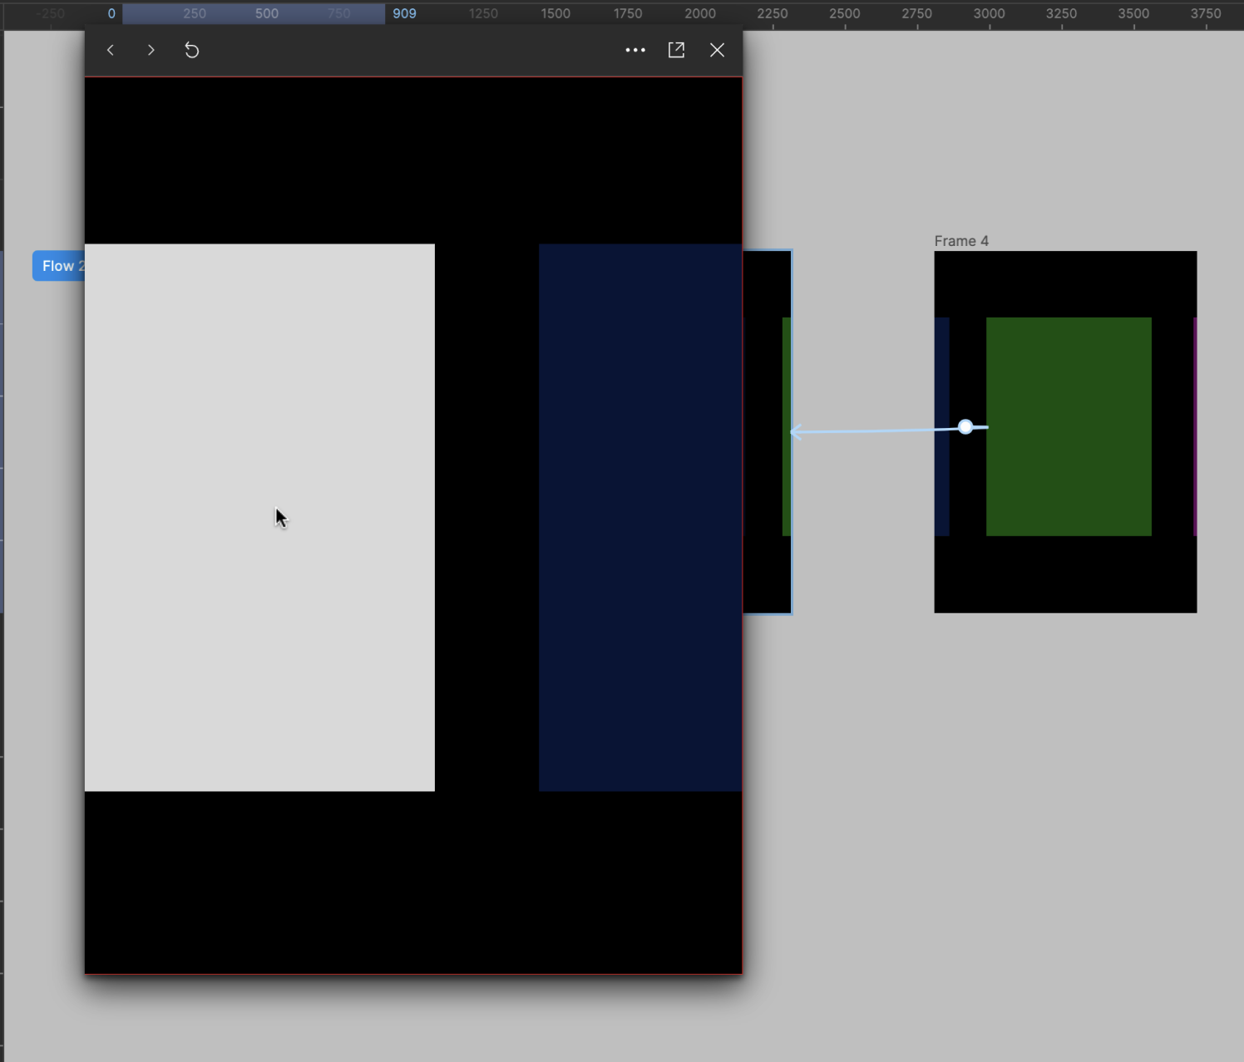Restart the prototype preview
This screenshot has height=1062, width=1244.
(191, 50)
